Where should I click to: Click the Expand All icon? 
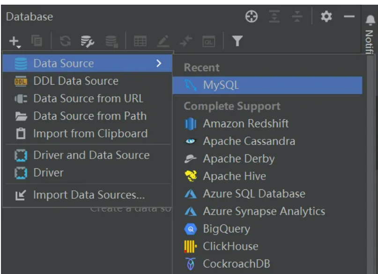coord(274,16)
